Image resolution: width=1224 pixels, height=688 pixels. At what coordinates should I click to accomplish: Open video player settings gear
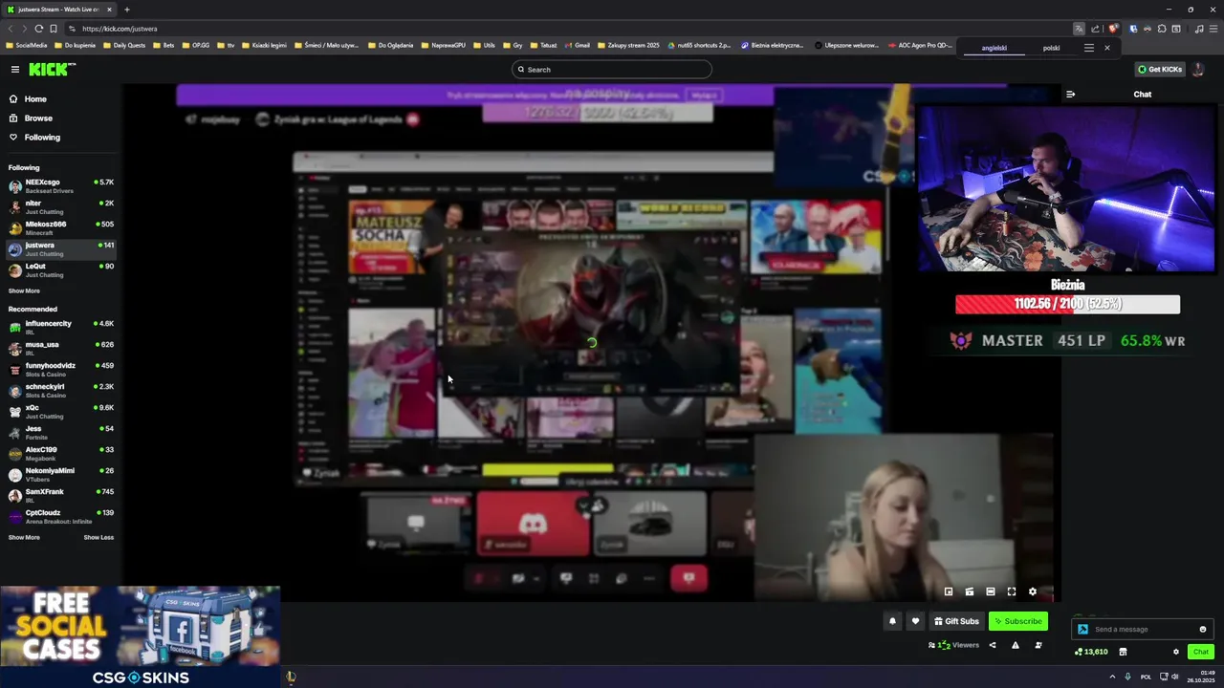(x=1033, y=591)
